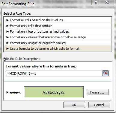
Task: Open help with the question mark button
Action: point(96,2)
